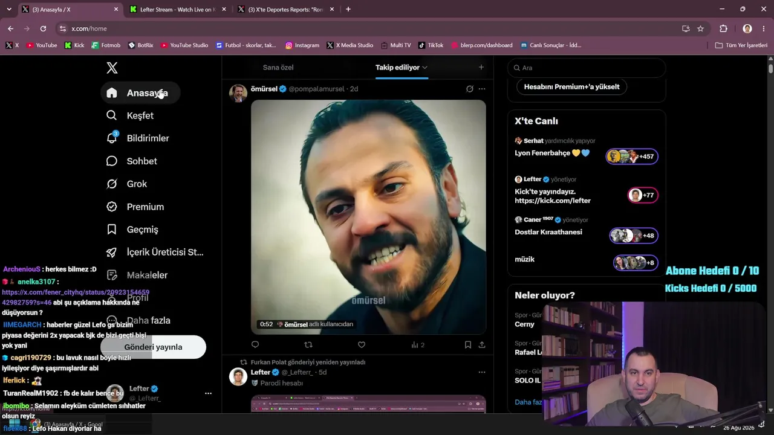Open Kick'te yayındayız live broadcast
The height and width of the screenshot is (435, 774).
pos(586,191)
